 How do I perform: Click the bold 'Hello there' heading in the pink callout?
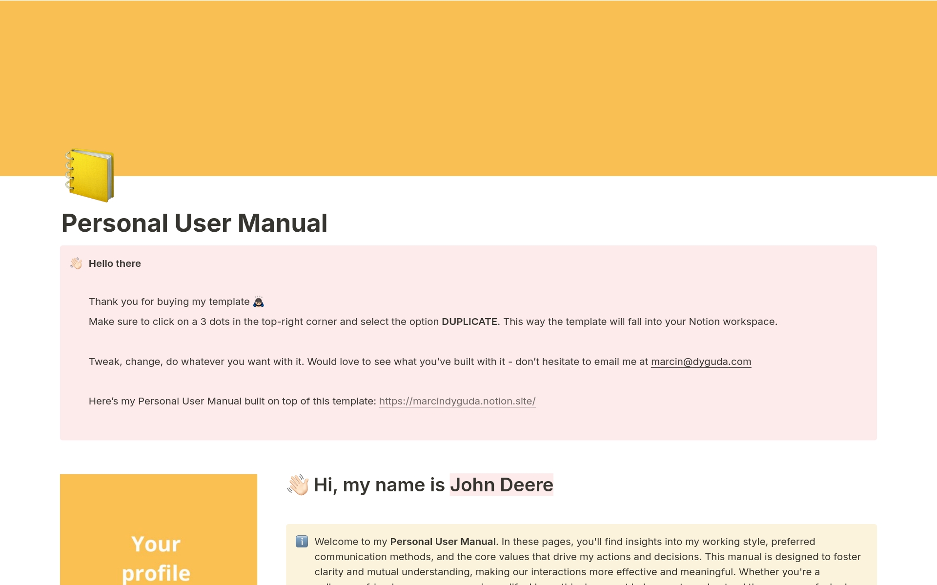point(114,263)
